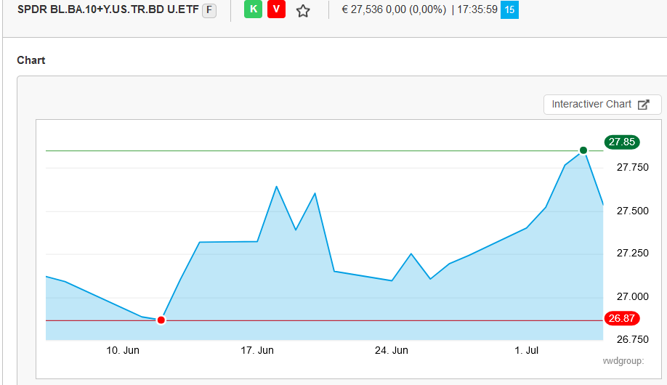Screen dimensions: 667x385
Task: Click the external link icon in Interactiver Chart
Action: click(x=643, y=105)
